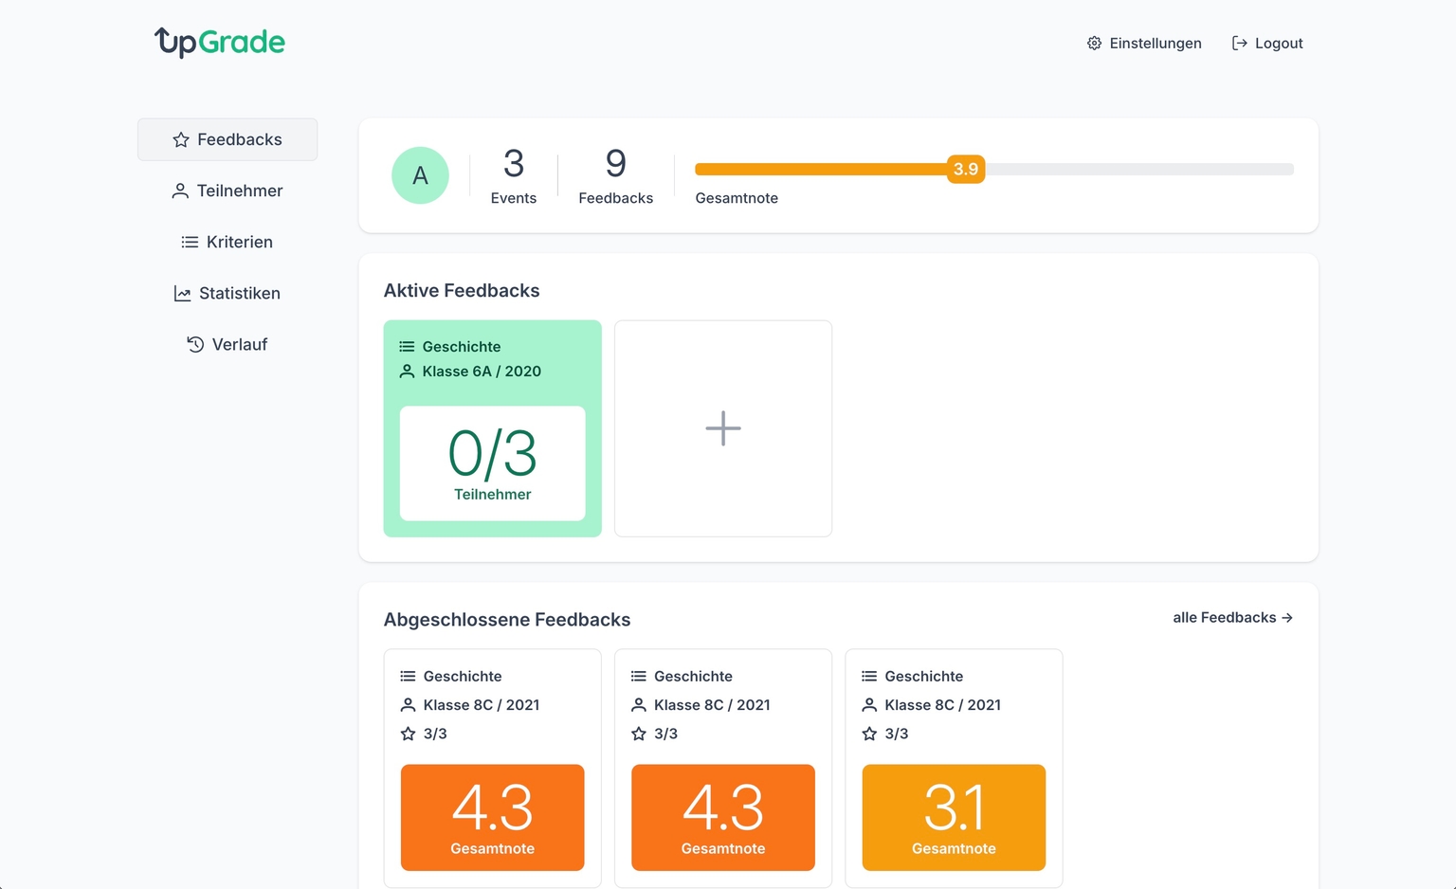1456x889 pixels.
Task: Click the Einstellungen gear icon
Action: (1094, 43)
